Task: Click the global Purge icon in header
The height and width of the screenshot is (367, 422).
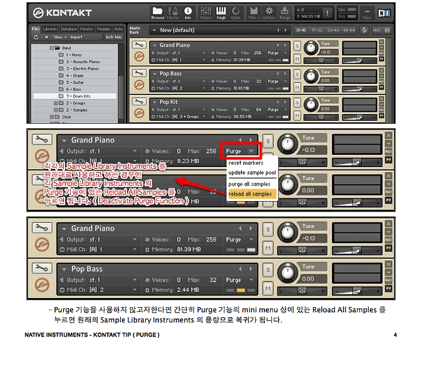Action: [284, 13]
